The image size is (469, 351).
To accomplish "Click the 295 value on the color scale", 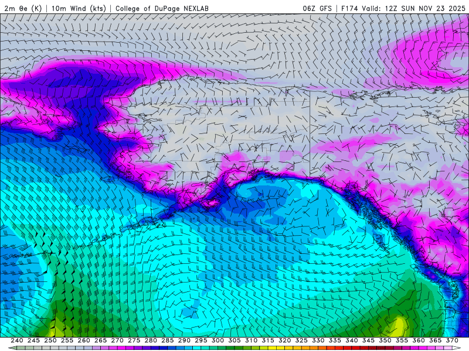I will click(x=201, y=340).
